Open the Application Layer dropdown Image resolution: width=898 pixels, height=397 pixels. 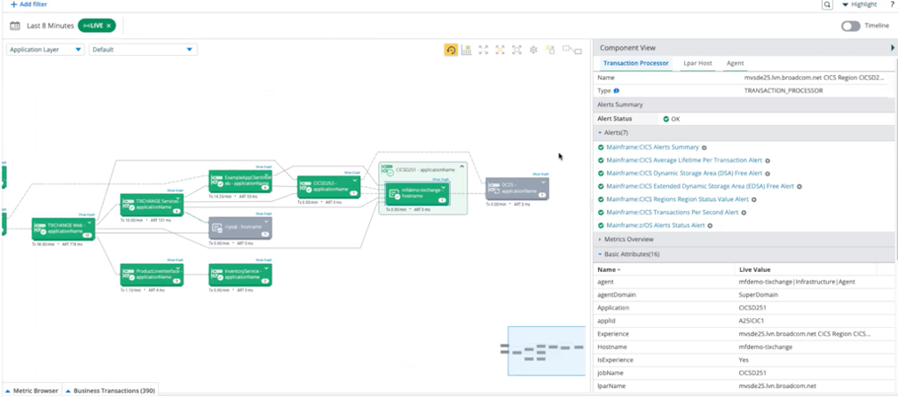coord(46,50)
